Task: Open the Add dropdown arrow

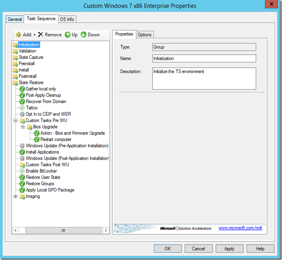Action: click(x=34, y=35)
